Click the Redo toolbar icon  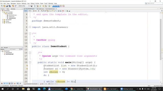[16, 6]
